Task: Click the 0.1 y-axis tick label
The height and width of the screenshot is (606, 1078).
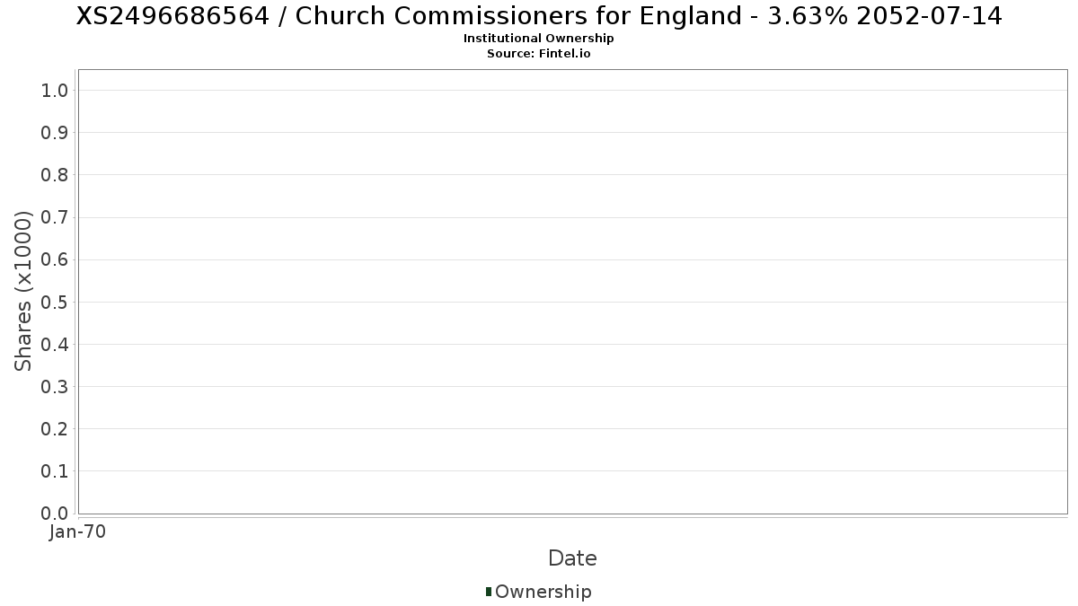Action: (x=55, y=471)
